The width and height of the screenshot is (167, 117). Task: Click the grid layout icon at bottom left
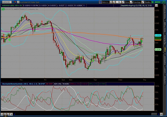[2, 114]
